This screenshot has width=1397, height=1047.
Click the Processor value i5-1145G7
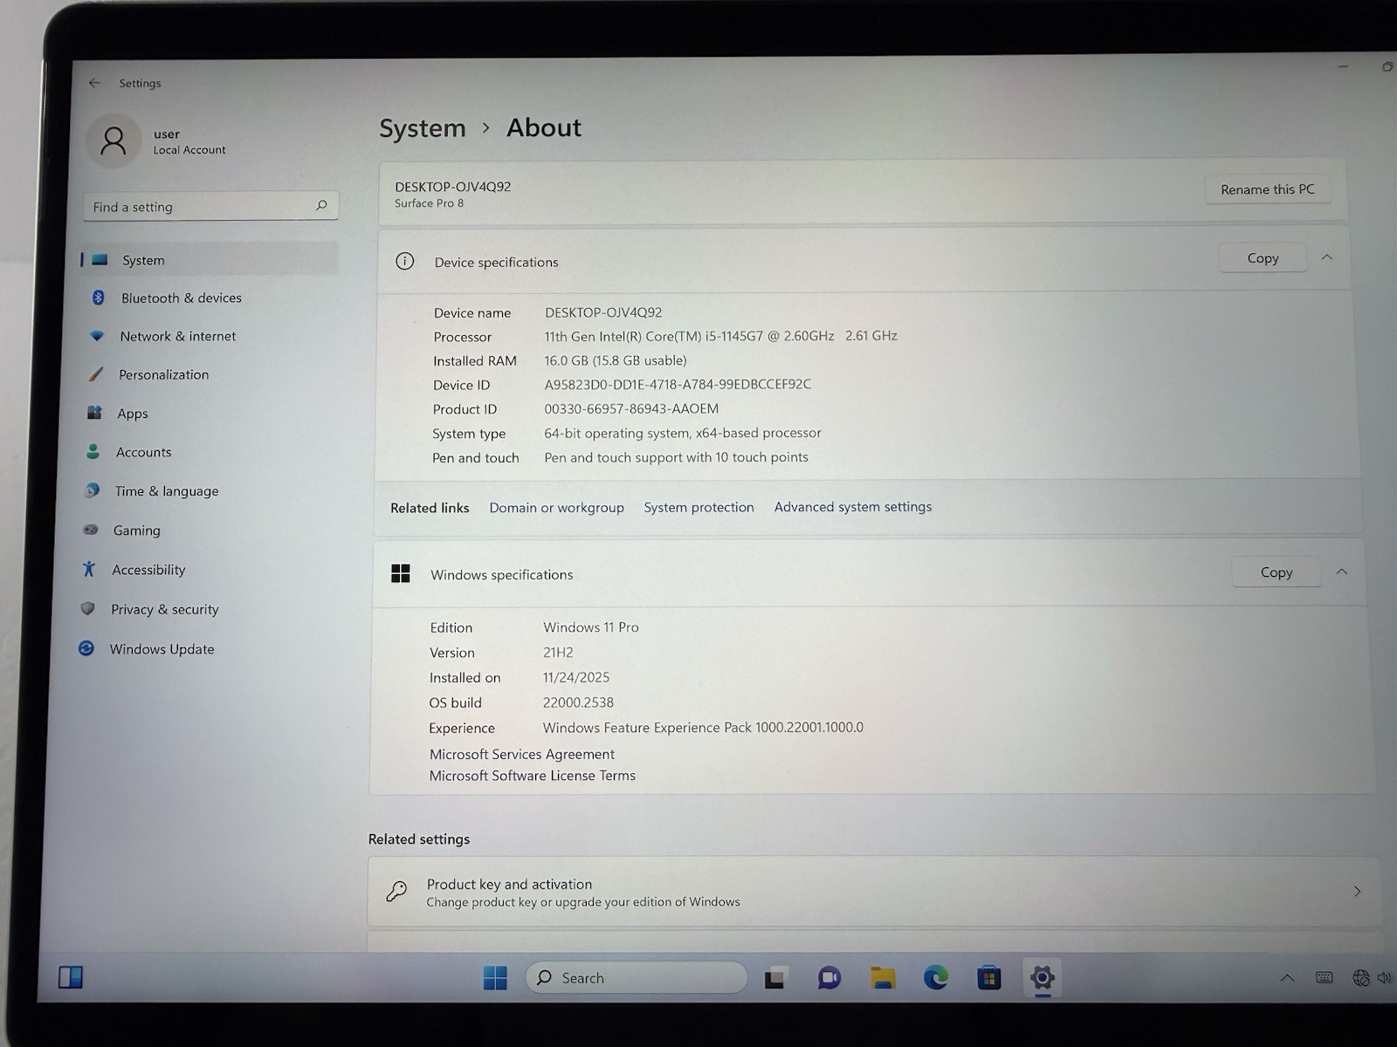[720, 336]
